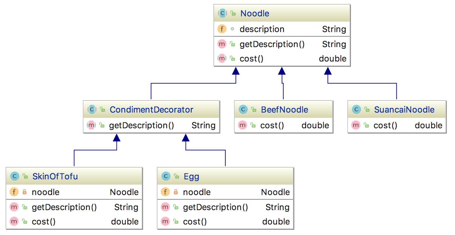This screenshot has height=235, width=455.
Task: Select the CondimentDecorator class name
Action: (x=151, y=110)
